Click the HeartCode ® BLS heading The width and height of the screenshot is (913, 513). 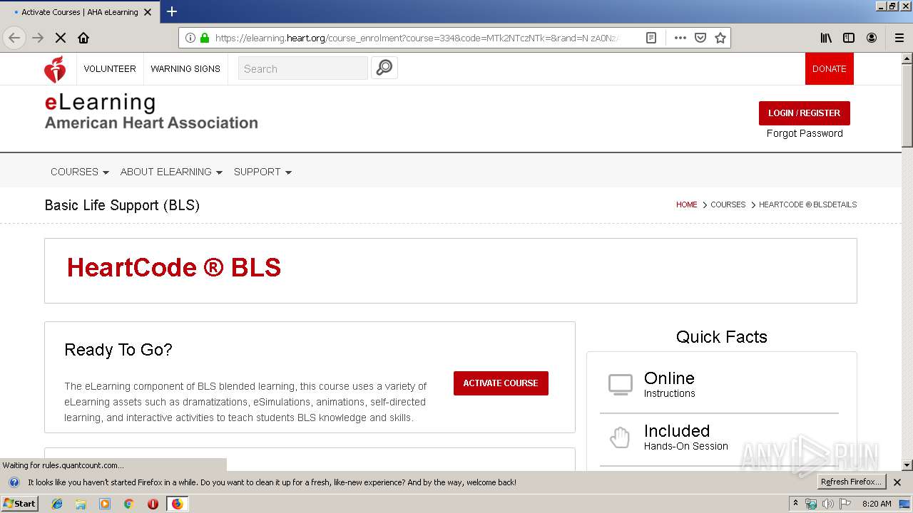click(x=174, y=268)
